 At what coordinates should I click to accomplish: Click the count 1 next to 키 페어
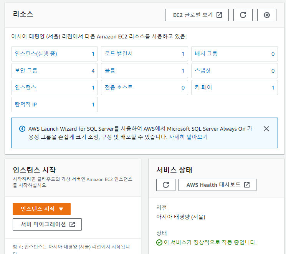[x=273, y=88]
